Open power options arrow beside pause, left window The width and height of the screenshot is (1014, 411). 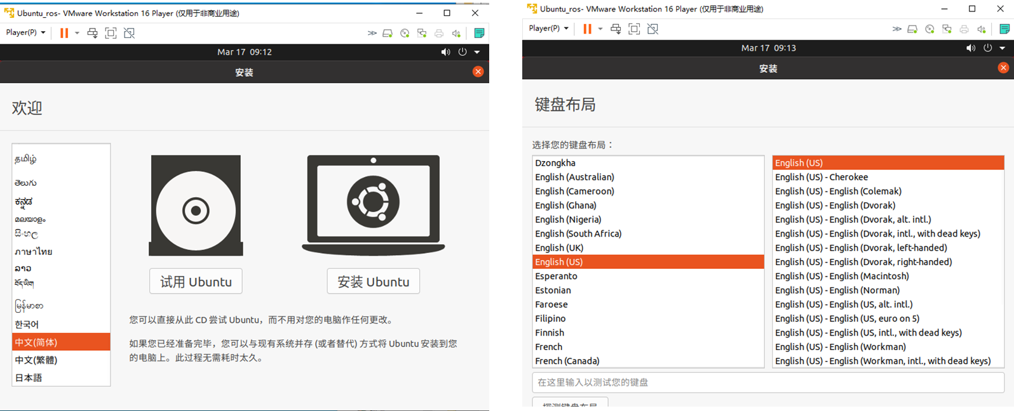(77, 33)
